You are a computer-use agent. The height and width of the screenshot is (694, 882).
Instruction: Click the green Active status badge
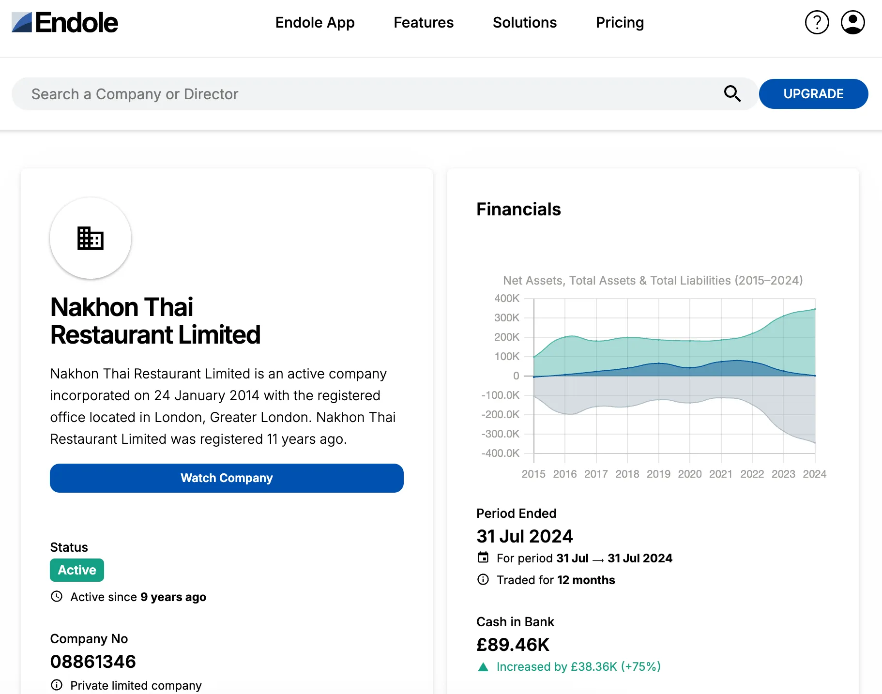click(x=77, y=570)
